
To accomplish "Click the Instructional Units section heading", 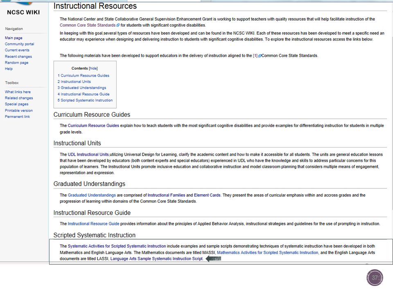I will pos(77,143).
